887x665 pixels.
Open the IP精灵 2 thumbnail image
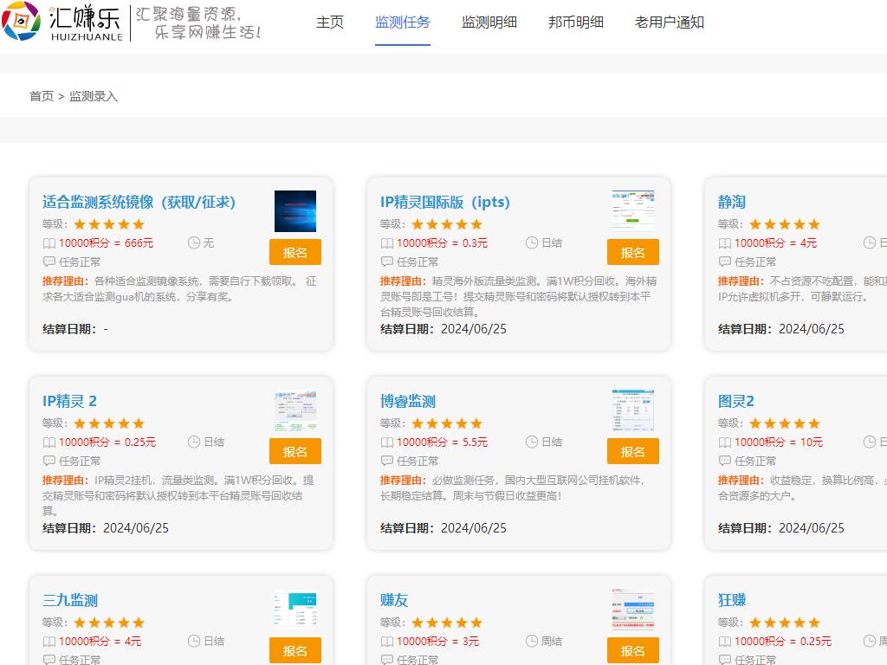(295, 410)
